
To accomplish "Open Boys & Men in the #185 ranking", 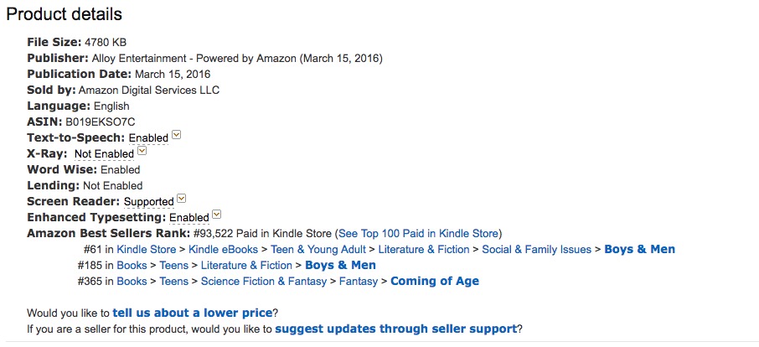I will click(x=340, y=265).
